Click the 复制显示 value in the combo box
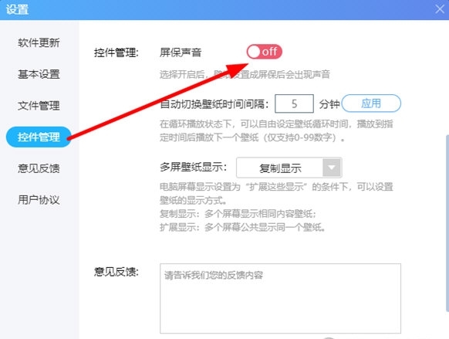The width and height of the screenshot is (449, 339). 280,168
